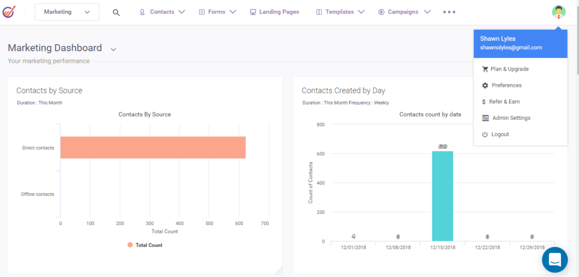
Task: Click the app logo icon
Action: pos(10,12)
